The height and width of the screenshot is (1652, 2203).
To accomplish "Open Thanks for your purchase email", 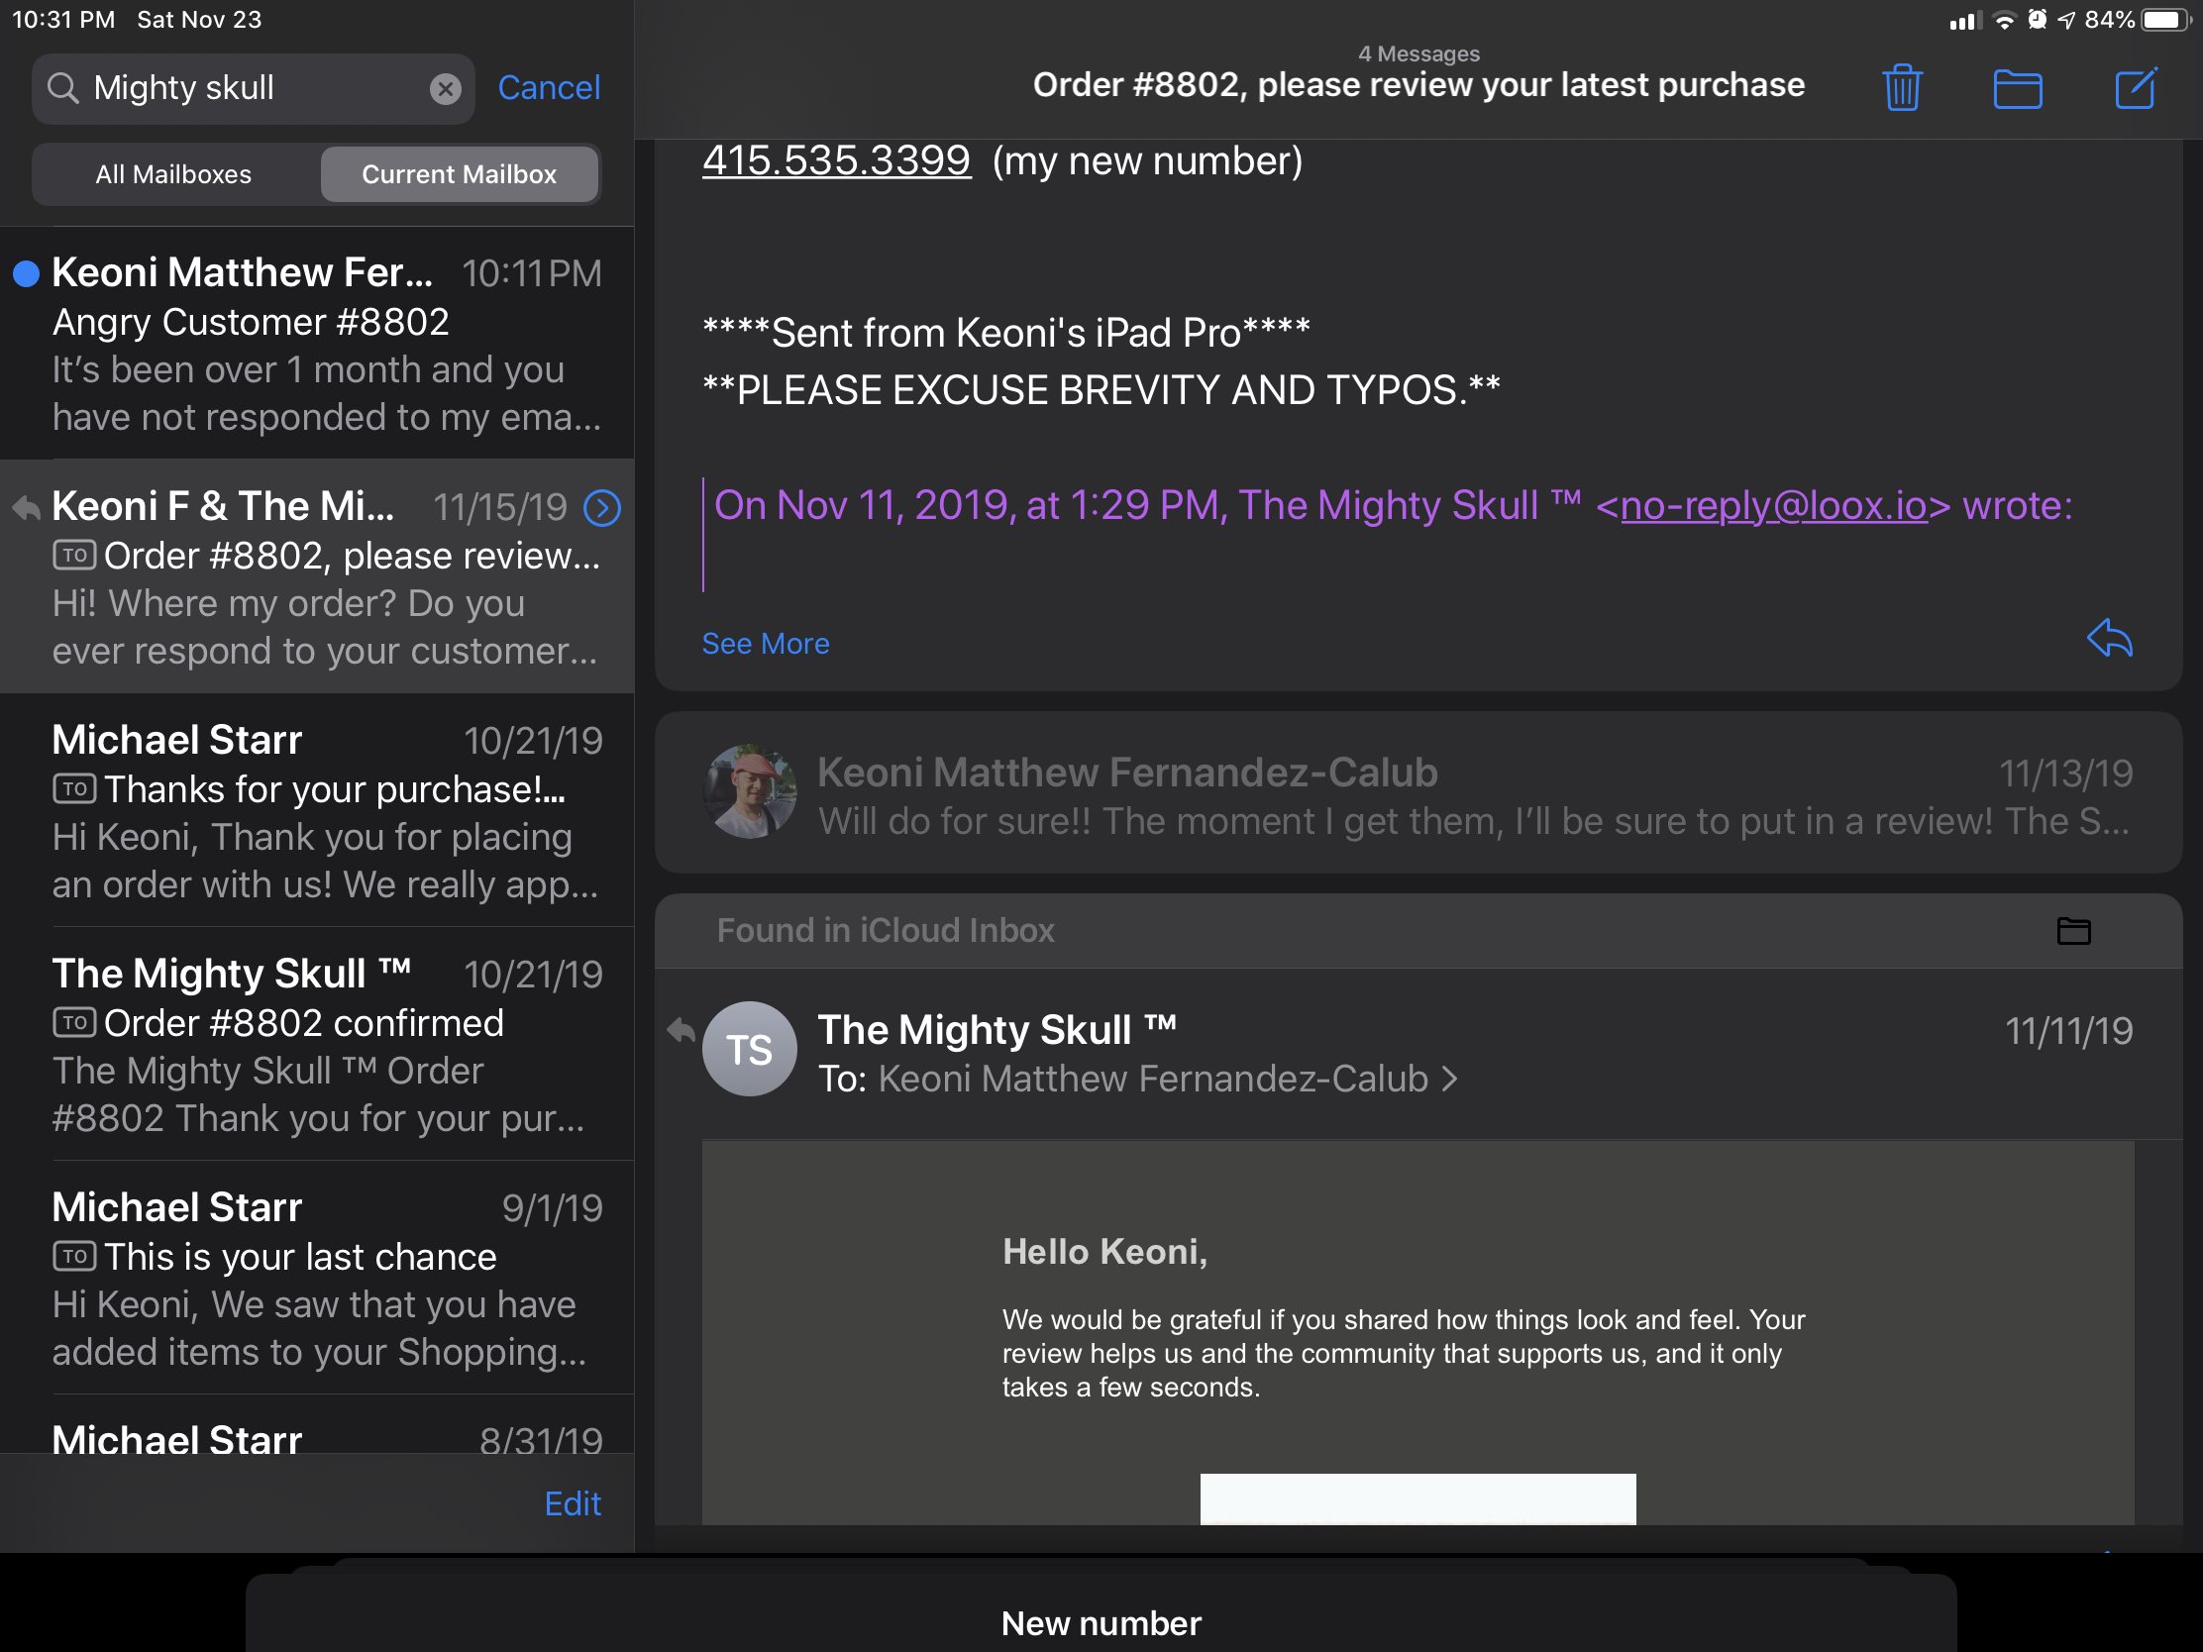I will point(317,810).
